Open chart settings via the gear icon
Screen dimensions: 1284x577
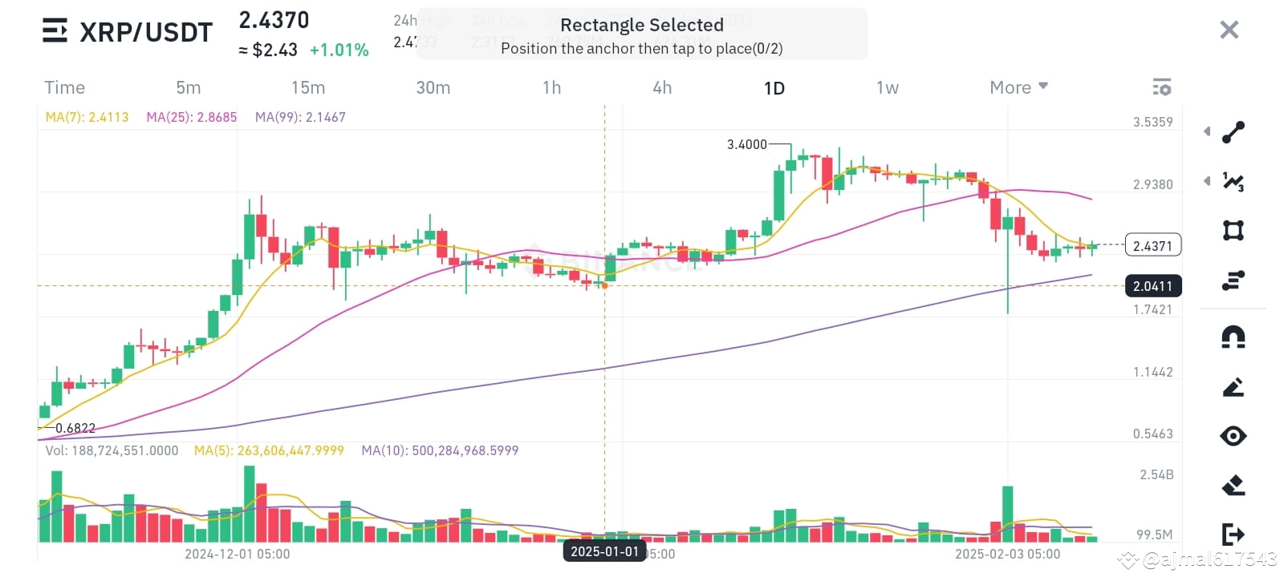pos(1162,87)
